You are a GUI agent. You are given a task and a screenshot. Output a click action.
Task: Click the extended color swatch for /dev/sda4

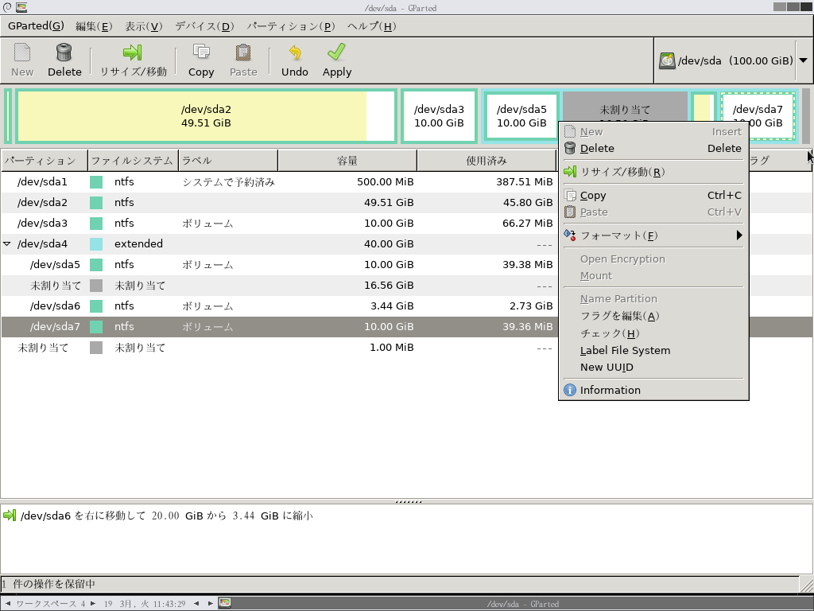click(x=96, y=243)
